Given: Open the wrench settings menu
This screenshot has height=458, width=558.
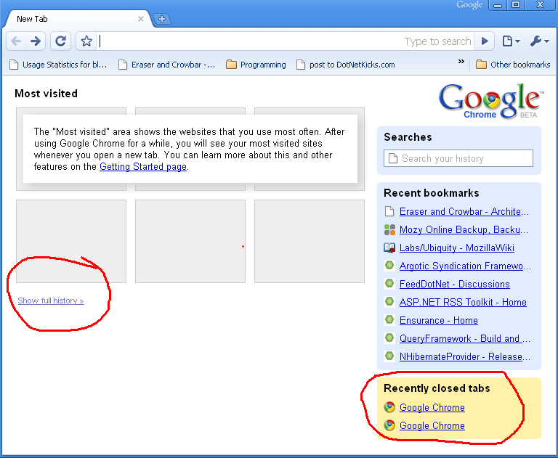Looking at the screenshot, I should pyautogui.click(x=540, y=41).
